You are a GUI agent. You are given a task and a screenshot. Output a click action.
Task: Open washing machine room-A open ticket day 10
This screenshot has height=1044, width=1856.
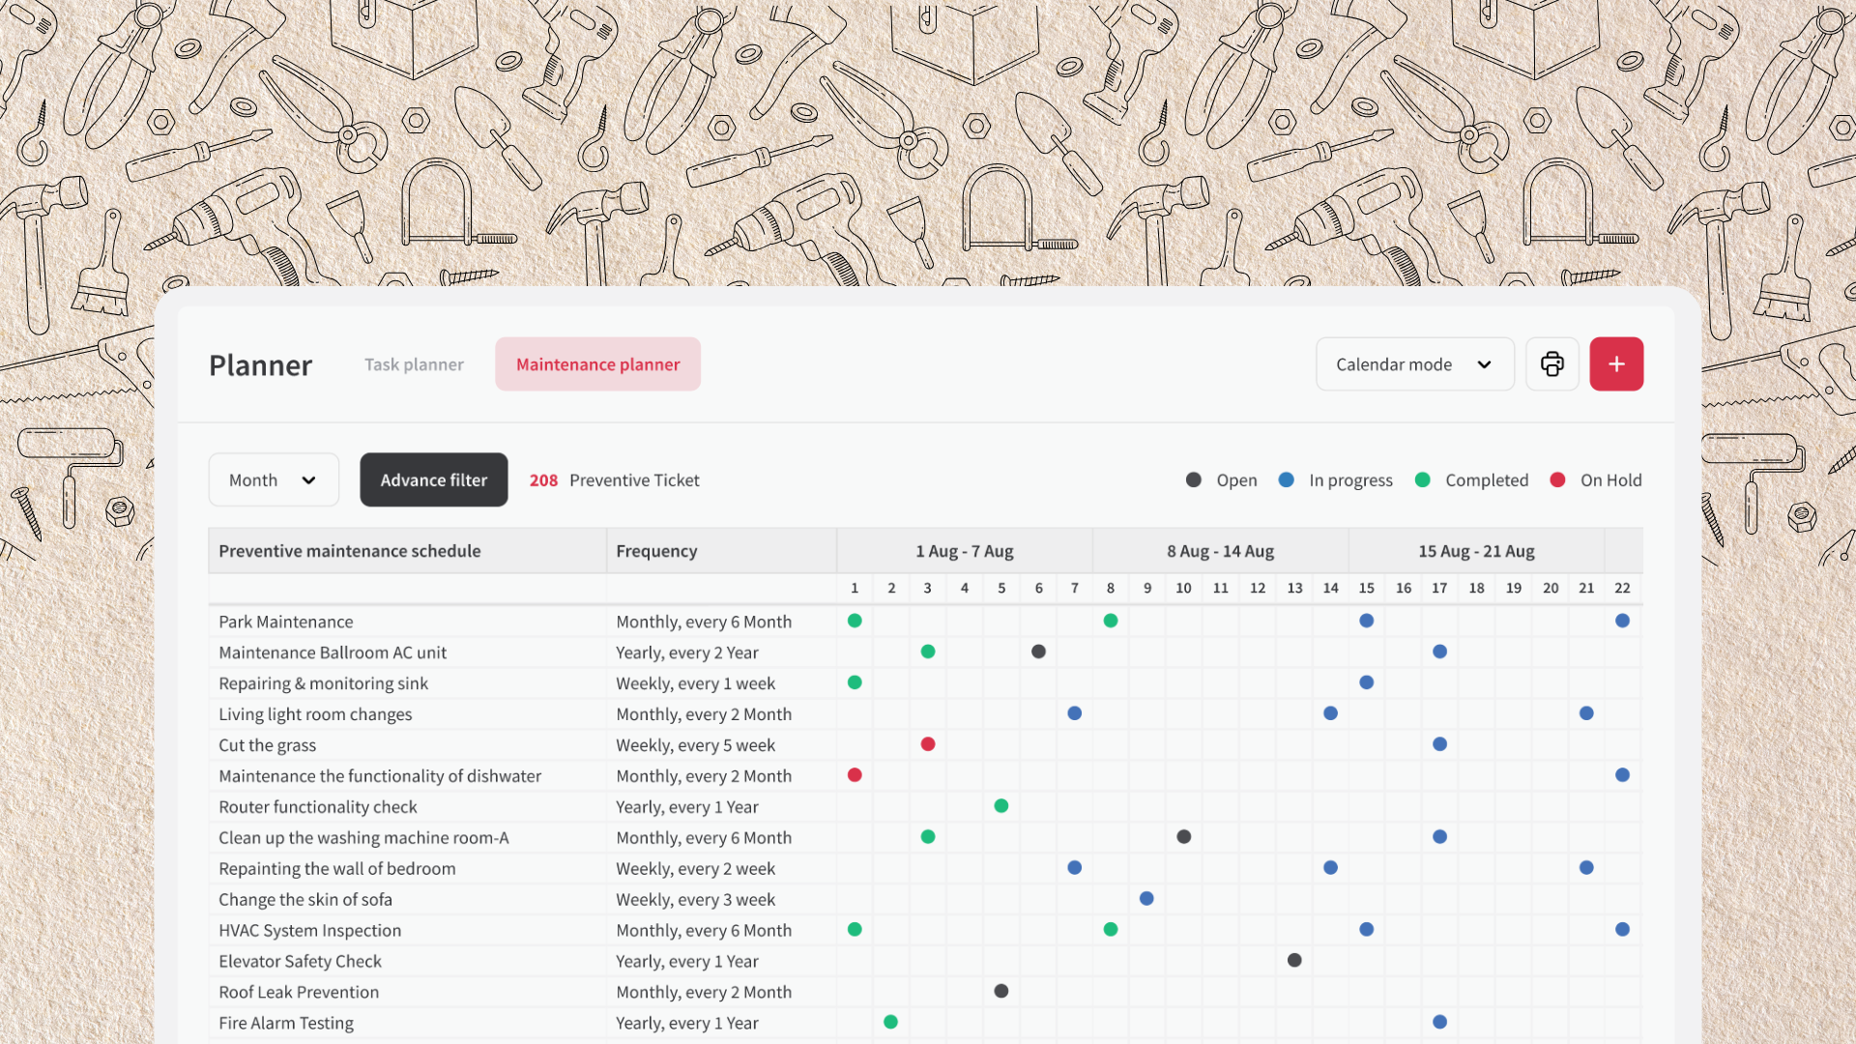click(x=1184, y=837)
